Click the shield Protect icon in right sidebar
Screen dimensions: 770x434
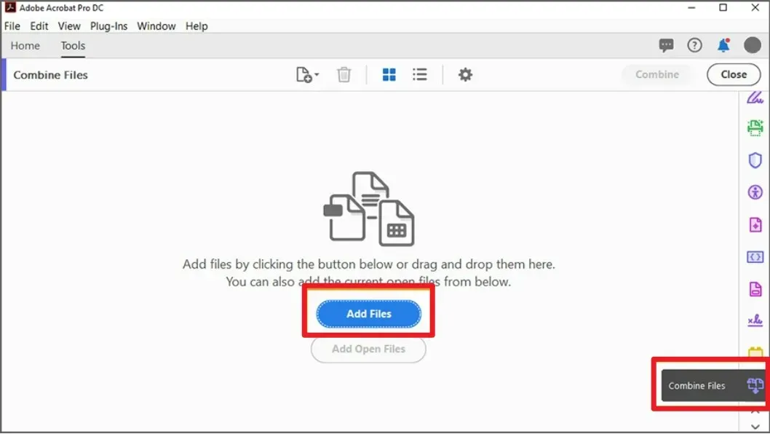point(754,160)
